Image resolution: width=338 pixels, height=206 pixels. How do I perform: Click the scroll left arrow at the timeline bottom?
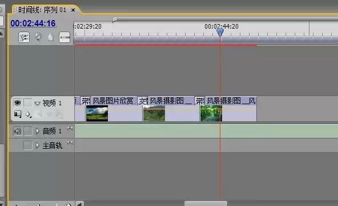click(x=79, y=204)
